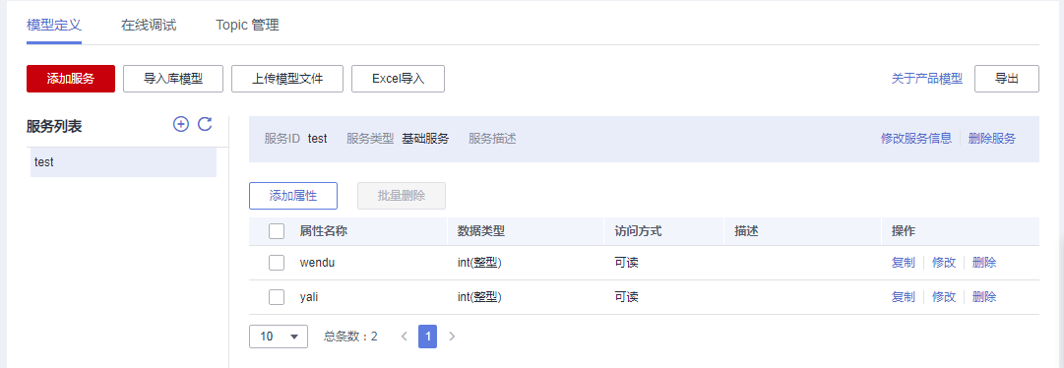This screenshot has width=1064, height=368.
Task: Check the box for yali row
Action: click(277, 297)
